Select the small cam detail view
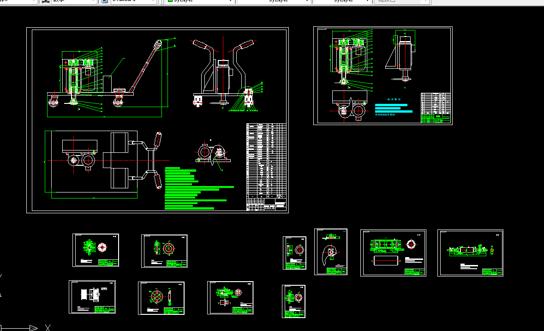544x331 pixels. 213,155
